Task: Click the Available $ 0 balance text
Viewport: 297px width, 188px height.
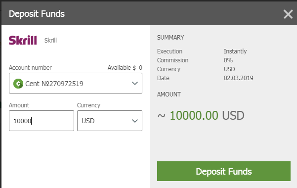Action: pyautogui.click(x=125, y=68)
